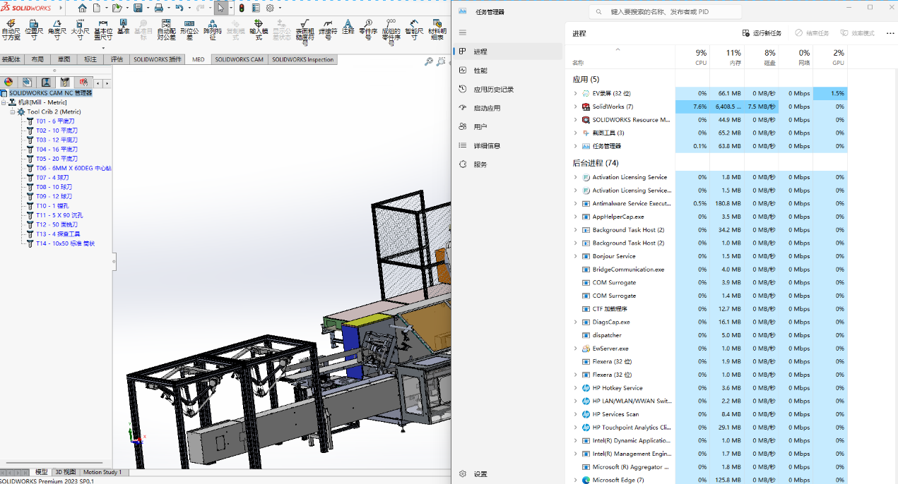
Task: Switch to the Motion Study 1 tab
Action: coord(102,472)
